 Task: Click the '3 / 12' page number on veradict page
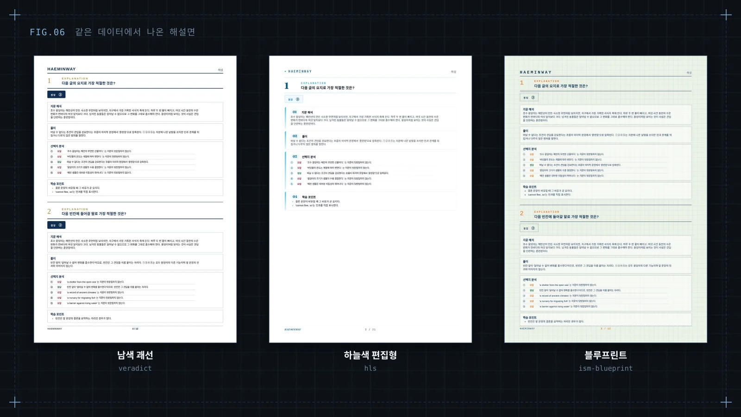click(135, 329)
